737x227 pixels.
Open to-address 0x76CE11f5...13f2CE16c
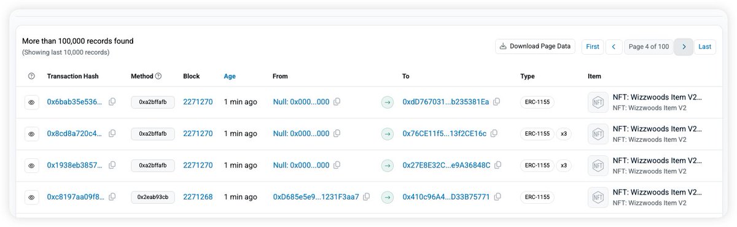pyautogui.click(x=445, y=134)
